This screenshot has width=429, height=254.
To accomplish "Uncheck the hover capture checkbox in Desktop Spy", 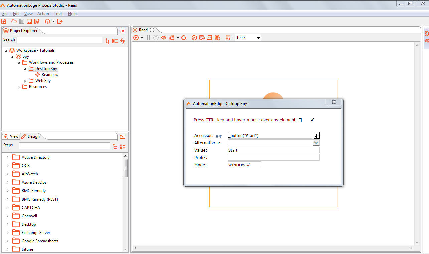I will pyautogui.click(x=312, y=120).
